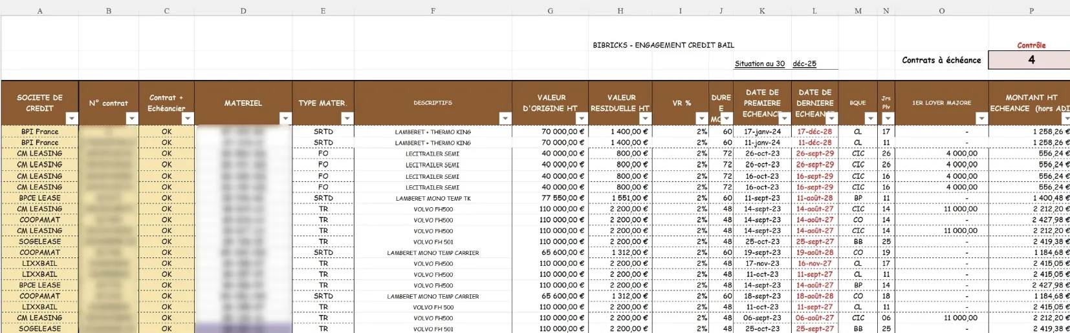Click the 'LAMBERET MONO TEMP TK' description cell
The height and width of the screenshot is (333, 1070).
tap(433, 198)
